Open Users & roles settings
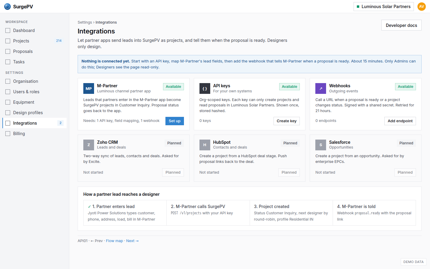Viewport: 430px width, 269px height. 34,92
